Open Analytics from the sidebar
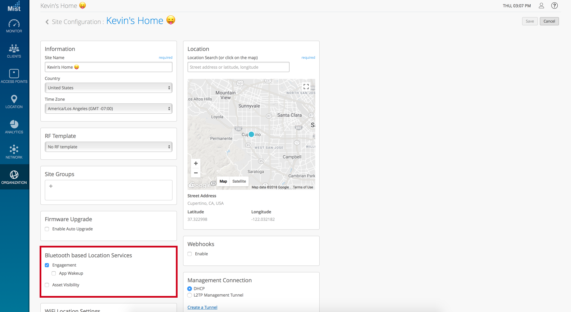This screenshot has height=312, width=571. click(14, 127)
